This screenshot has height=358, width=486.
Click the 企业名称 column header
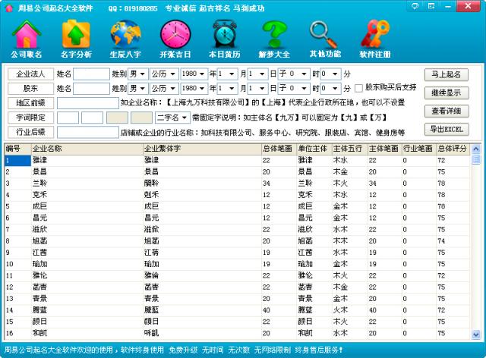coord(85,149)
